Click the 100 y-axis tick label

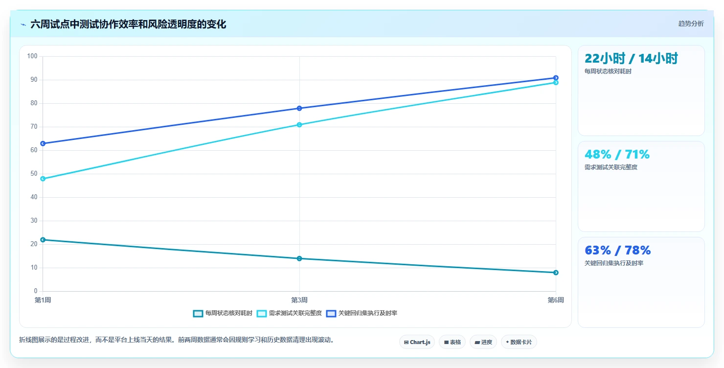click(32, 56)
